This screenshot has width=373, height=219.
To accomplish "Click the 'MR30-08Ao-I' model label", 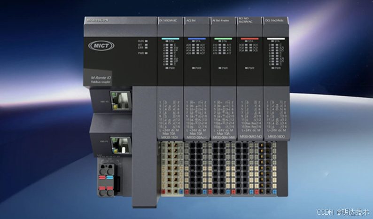I will tap(196, 138).
